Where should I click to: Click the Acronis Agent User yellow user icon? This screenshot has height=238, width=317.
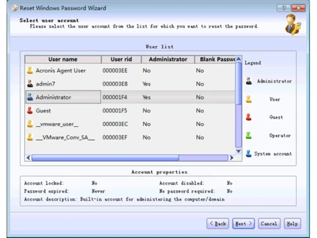pos(30,70)
